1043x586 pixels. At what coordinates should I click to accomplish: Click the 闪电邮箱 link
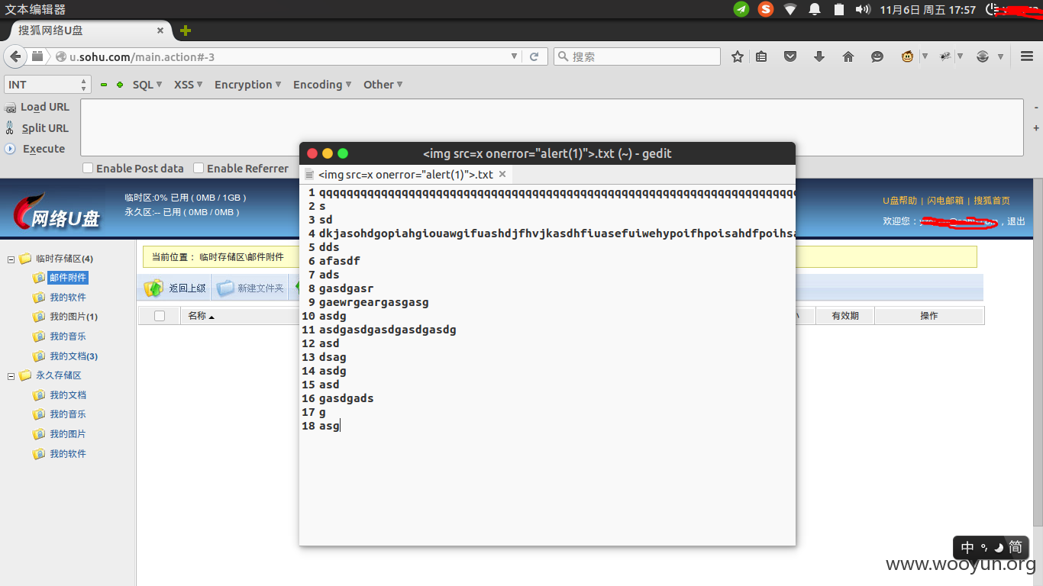click(945, 201)
